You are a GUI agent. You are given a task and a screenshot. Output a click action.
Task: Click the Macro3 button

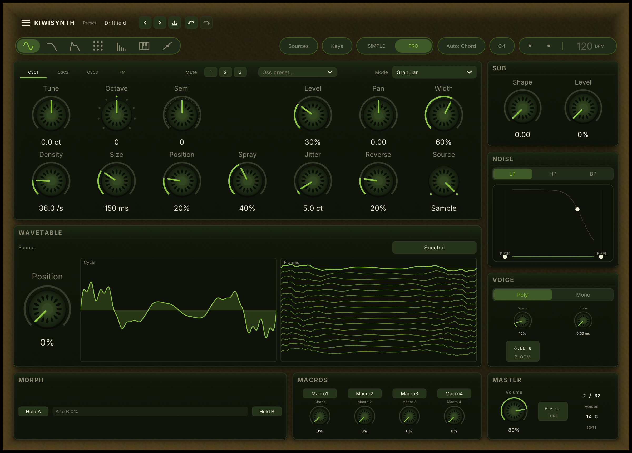(x=409, y=394)
